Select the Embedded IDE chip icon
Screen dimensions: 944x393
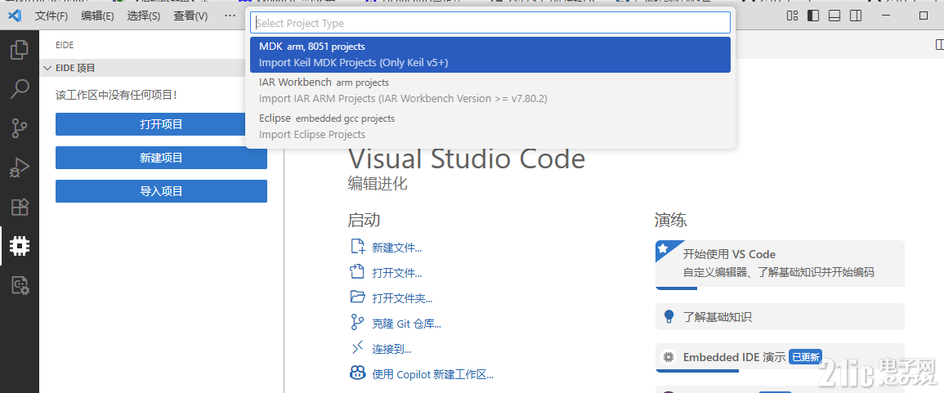(x=20, y=246)
